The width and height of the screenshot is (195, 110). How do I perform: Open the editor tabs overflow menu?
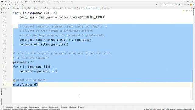[192, 8]
